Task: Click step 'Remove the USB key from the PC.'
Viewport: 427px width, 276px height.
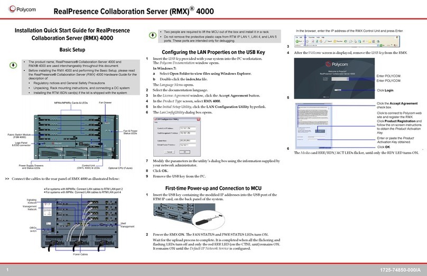Action: (179, 176)
